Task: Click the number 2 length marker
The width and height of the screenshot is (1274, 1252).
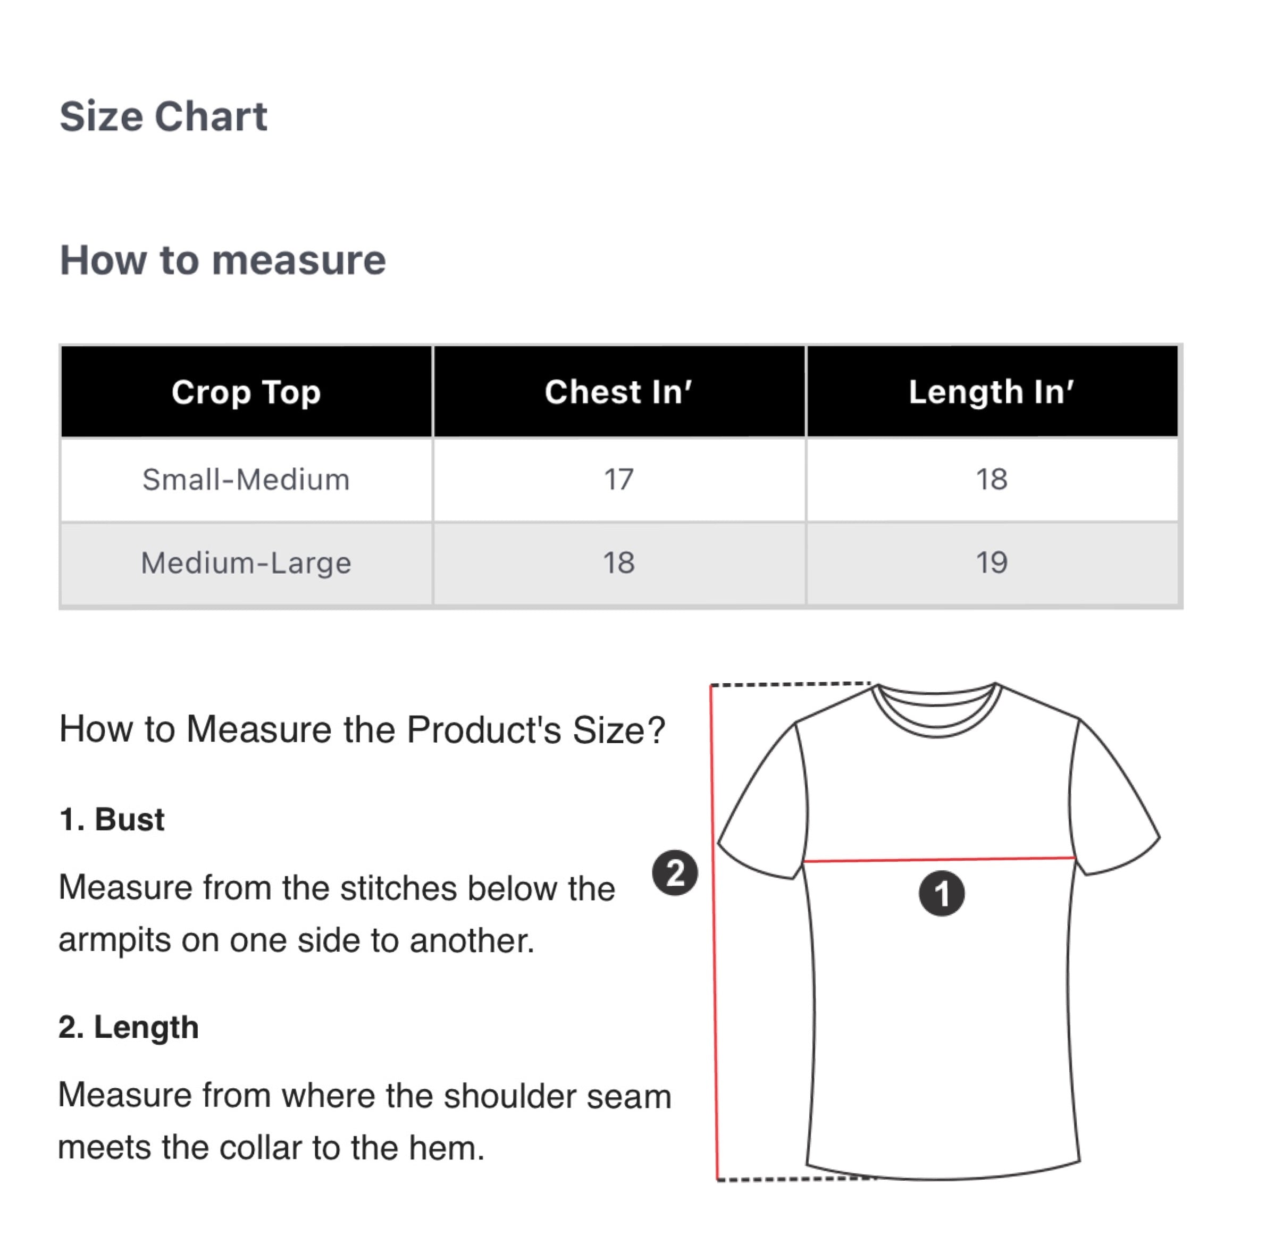Action: [675, 873]
